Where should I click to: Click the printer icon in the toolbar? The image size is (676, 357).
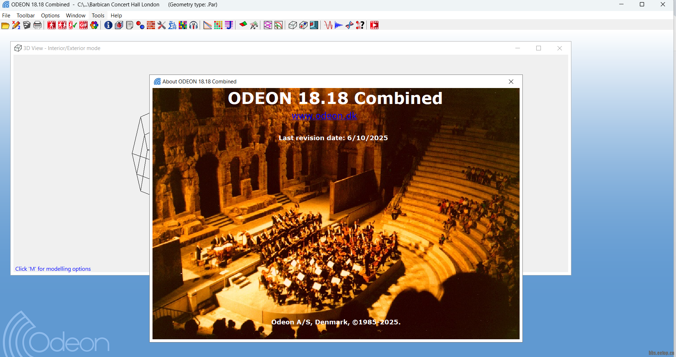(x=37, y=25)
